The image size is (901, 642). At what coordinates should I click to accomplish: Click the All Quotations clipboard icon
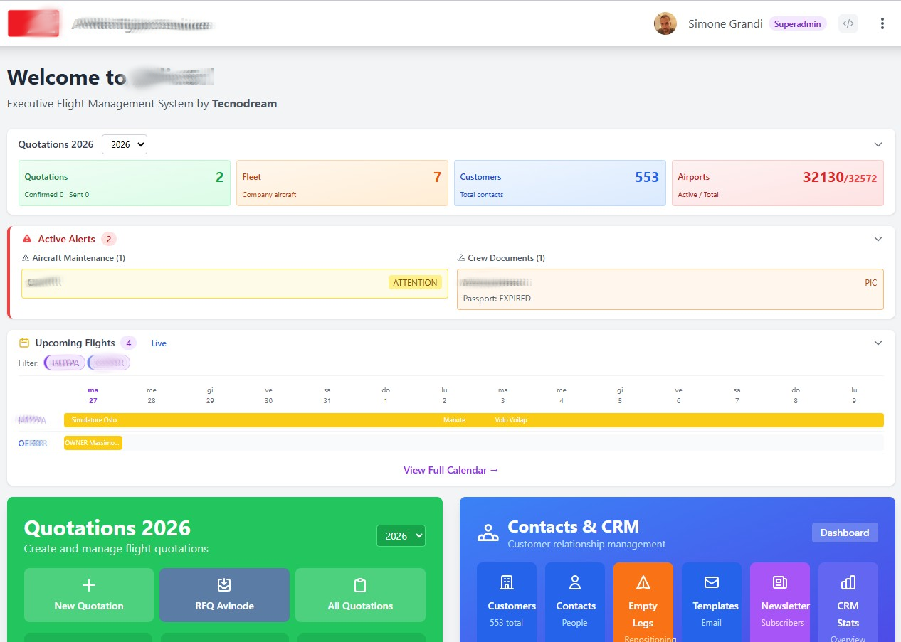360,585
